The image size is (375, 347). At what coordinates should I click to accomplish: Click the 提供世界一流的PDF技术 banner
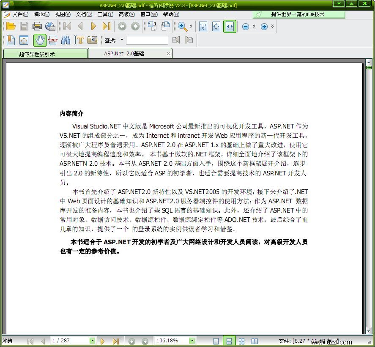coord(299,14)
